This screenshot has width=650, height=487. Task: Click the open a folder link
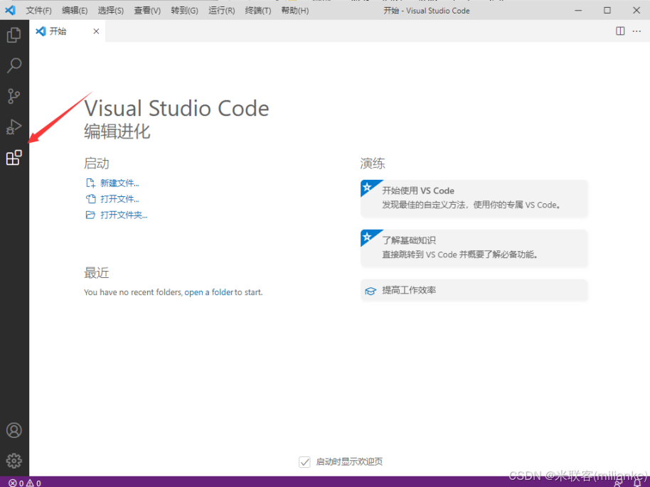coord(208,292)
